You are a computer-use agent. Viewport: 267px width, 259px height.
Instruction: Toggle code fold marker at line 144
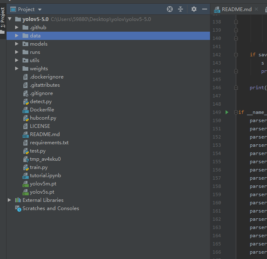point(236,71)
